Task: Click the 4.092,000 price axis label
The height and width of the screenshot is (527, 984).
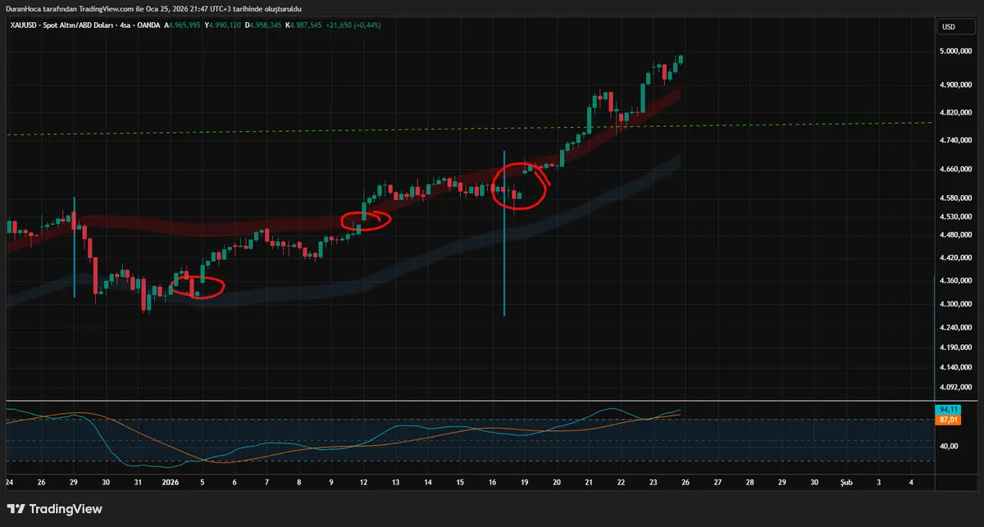Action: (957, 388)
